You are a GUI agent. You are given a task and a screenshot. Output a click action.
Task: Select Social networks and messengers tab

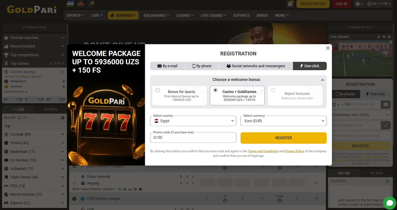pos(256,66)
